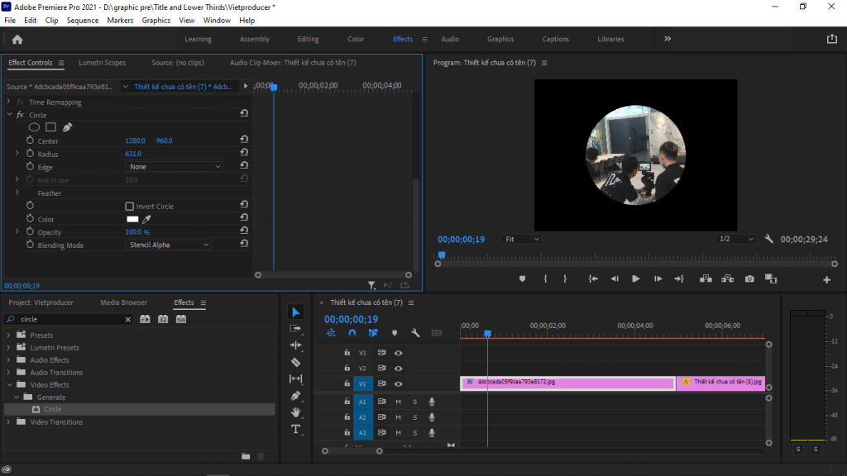Open the Program monitor settings wrench
Image resolution: width=847 pixels, height=476 pixels.
tap(768, 239)
